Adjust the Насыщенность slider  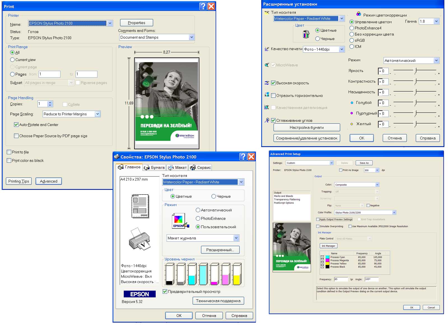(x=416, y=92)
